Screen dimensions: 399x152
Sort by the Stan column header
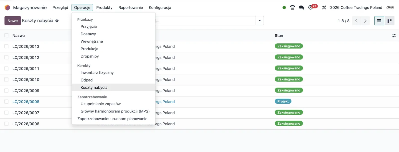coord(279,36)
